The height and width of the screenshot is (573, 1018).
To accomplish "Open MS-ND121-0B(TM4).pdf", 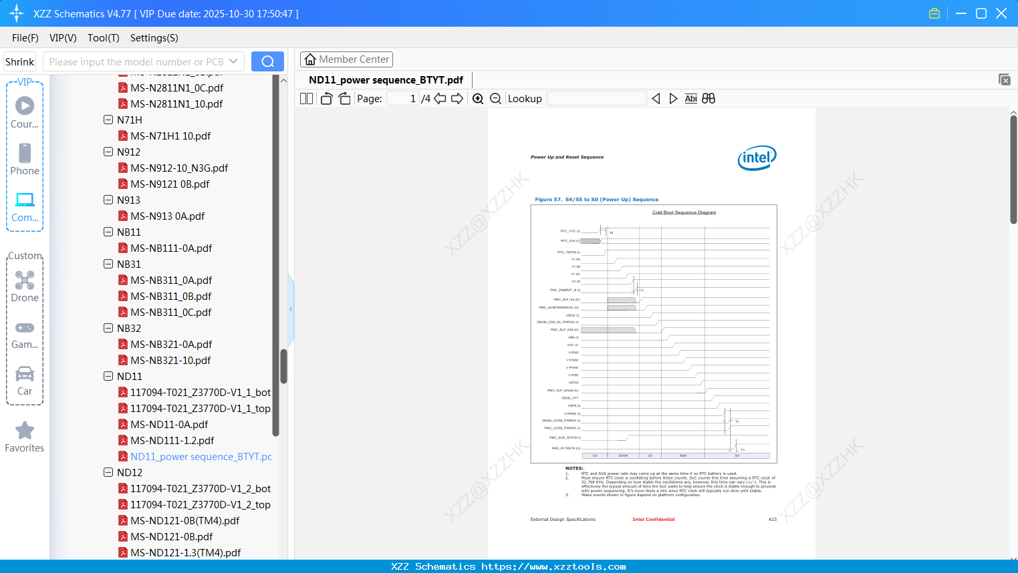I will pos(185,520).
